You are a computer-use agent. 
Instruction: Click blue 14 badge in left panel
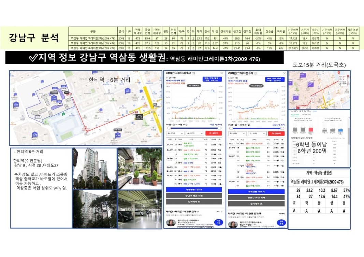218,223
